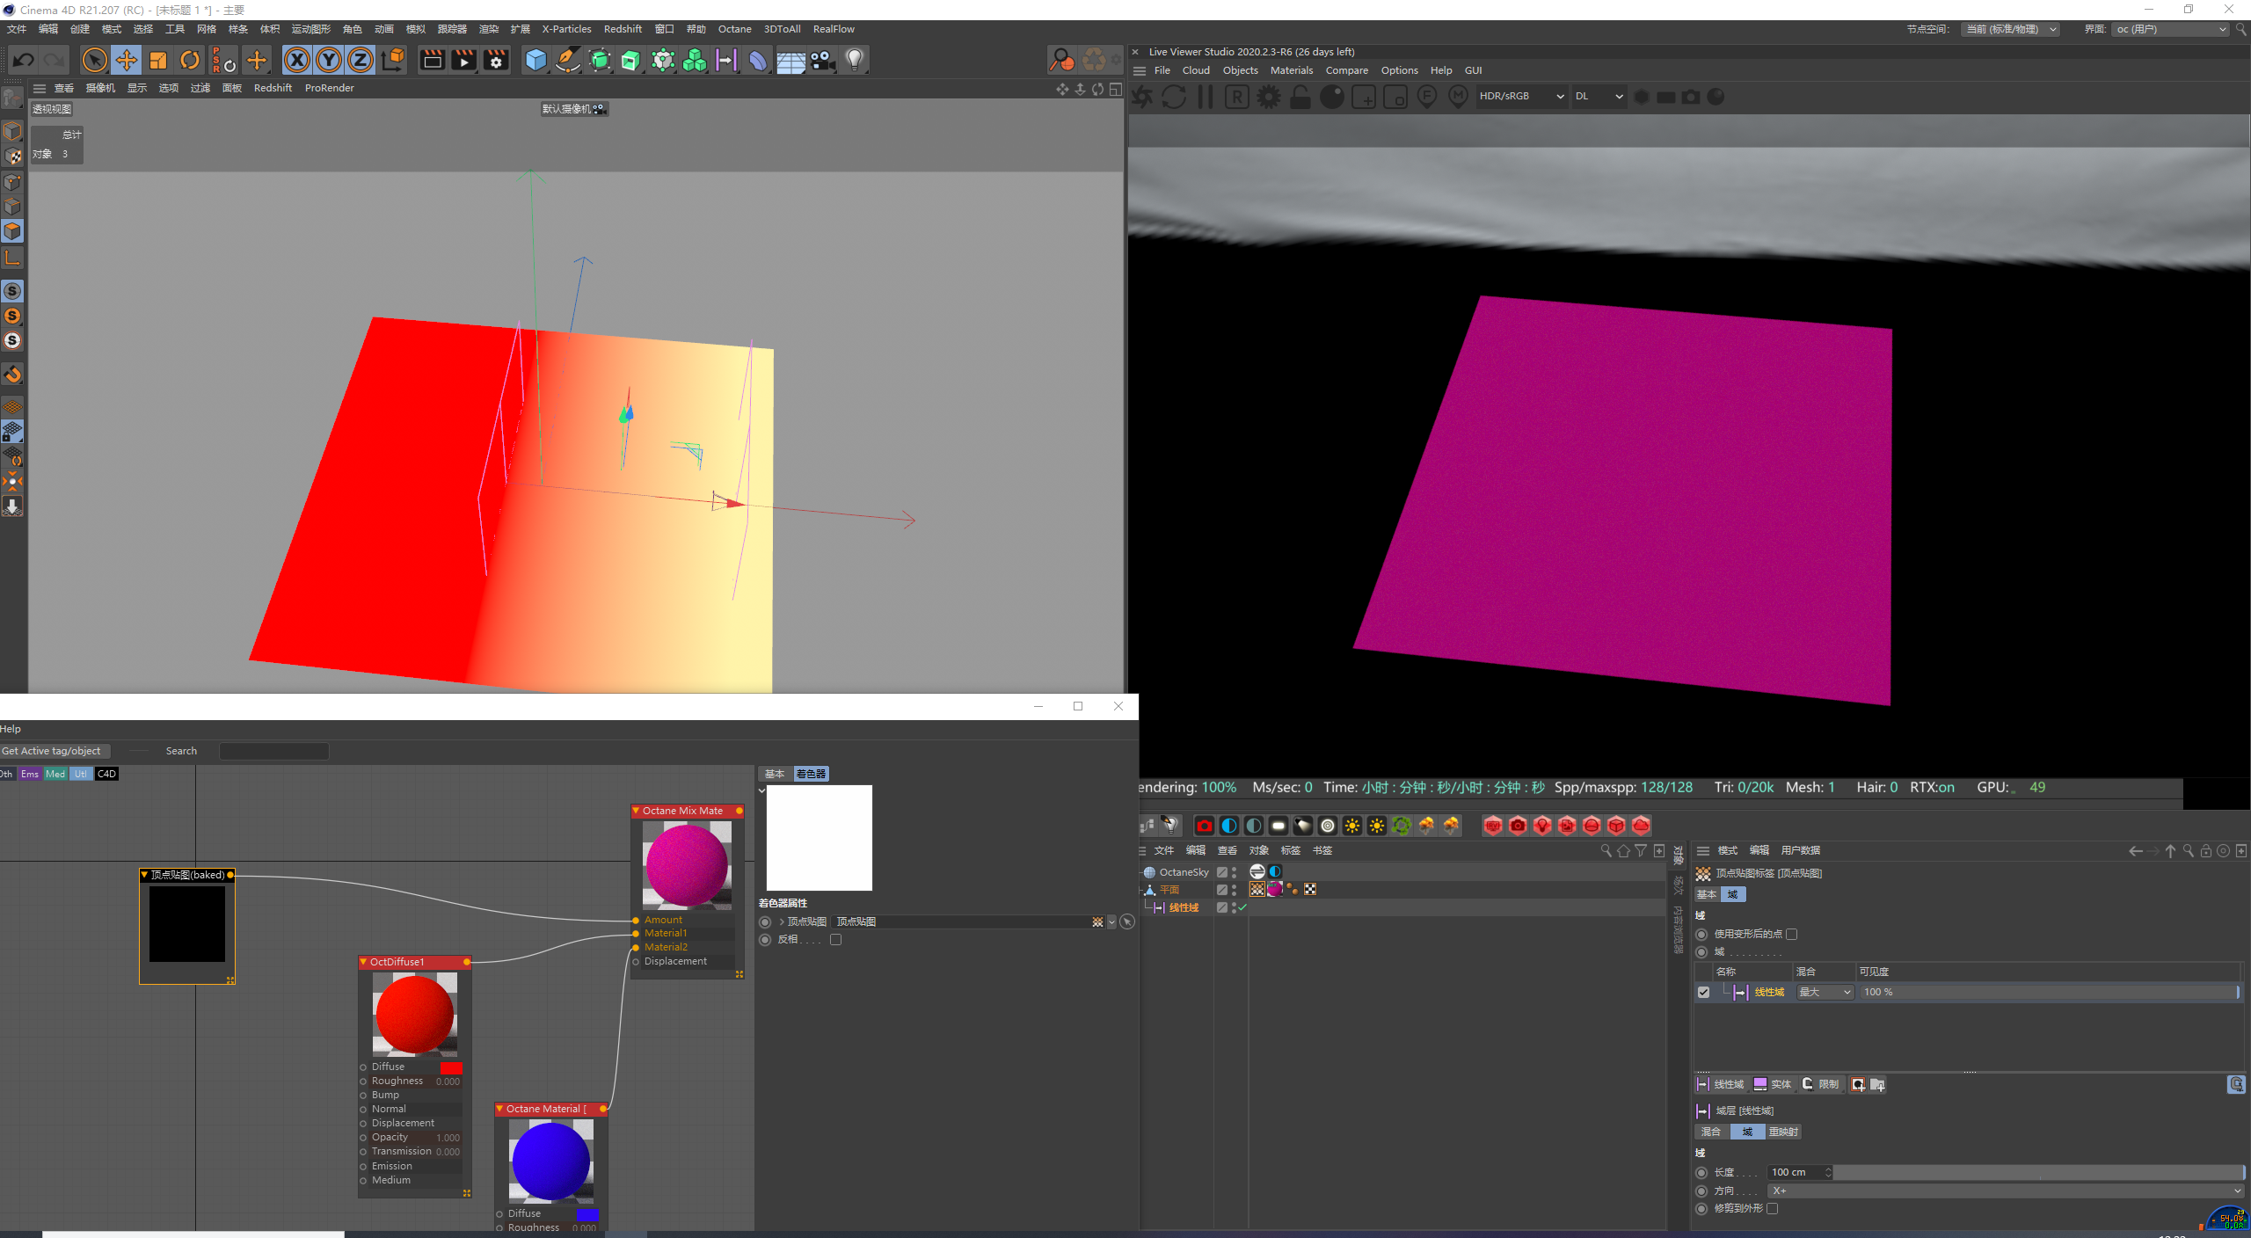Expand the 方向 X+ direction dropdown

click(x=2005, y=1191)
